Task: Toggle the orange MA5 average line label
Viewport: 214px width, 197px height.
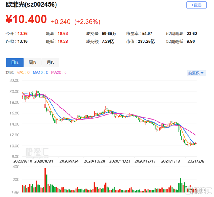Action: click(23, 72)
